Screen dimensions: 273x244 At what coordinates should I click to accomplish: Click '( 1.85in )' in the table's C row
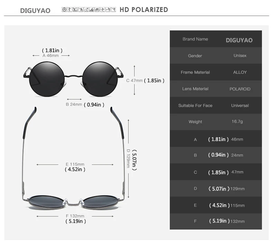pyautogui.click(x=218, y=172)
